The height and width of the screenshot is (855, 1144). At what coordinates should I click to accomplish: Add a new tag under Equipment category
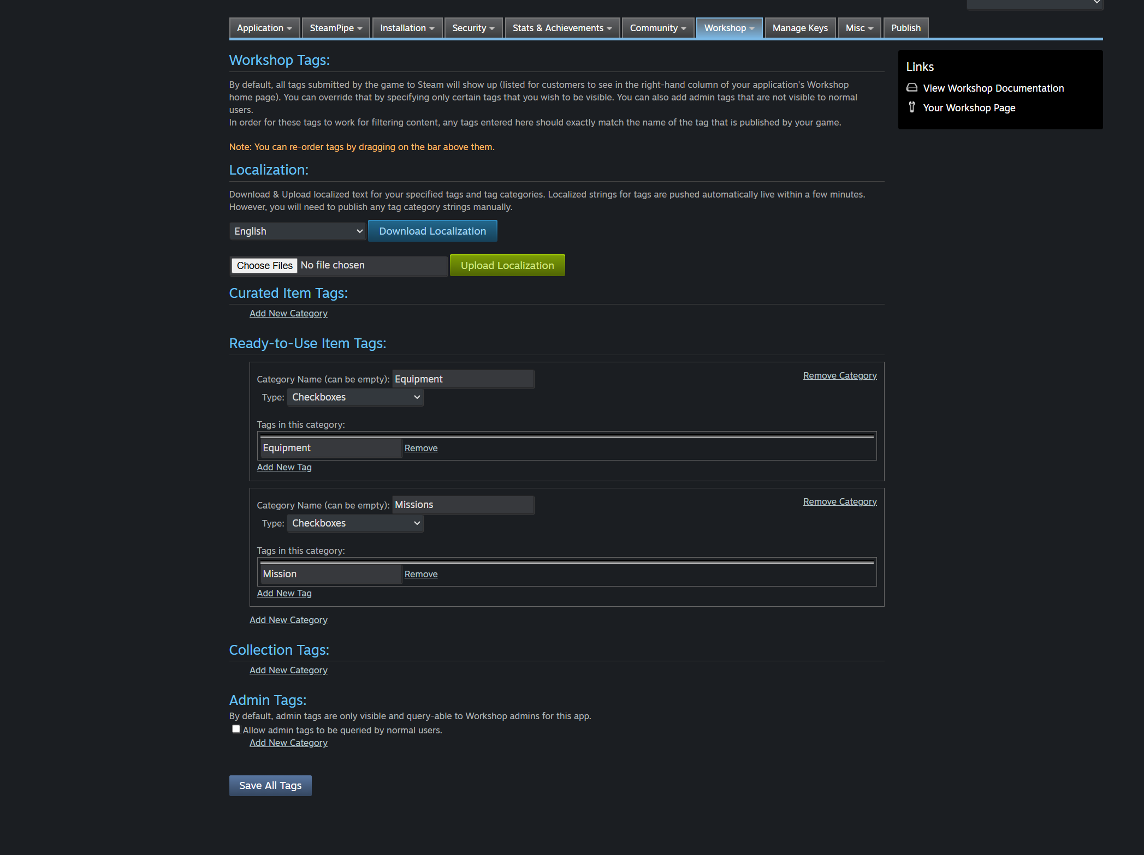pyautogui.click(x=284, y=467)
